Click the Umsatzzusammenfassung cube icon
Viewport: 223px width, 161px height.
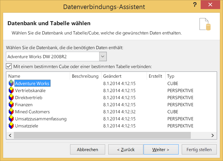pos(11,119)
